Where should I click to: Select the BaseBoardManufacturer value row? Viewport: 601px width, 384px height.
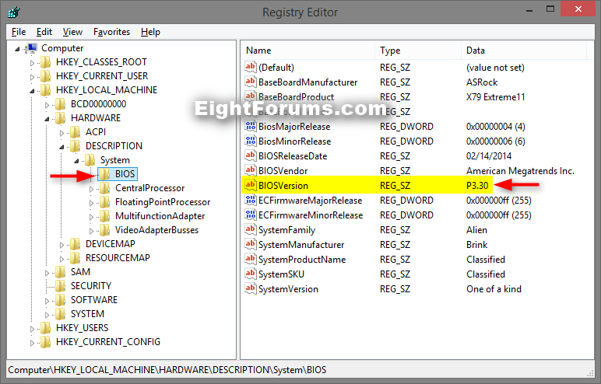coord(308,82)
